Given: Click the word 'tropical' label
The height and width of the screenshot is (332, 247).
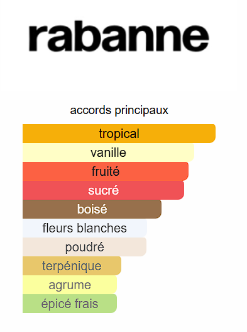Looking at the screenshot, I should pos(119,134).
